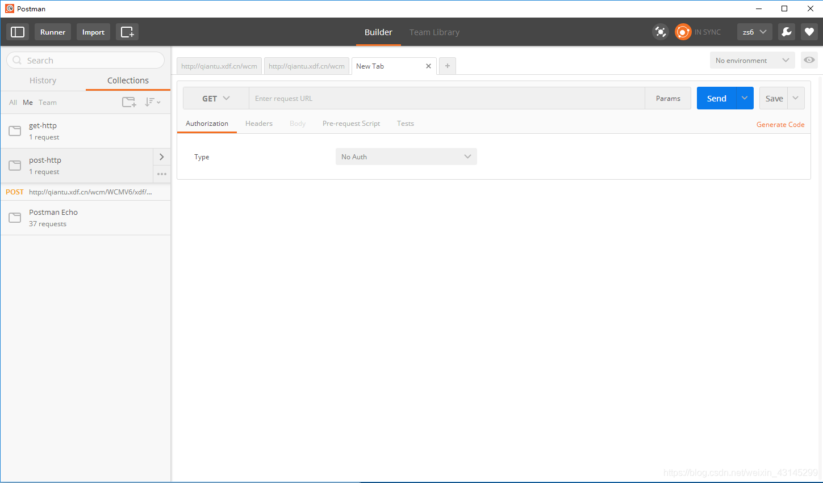823x483 pixels.
Task: Click the Postman logo in title bar
Action: pyautogui.click(x=10, y=9)
